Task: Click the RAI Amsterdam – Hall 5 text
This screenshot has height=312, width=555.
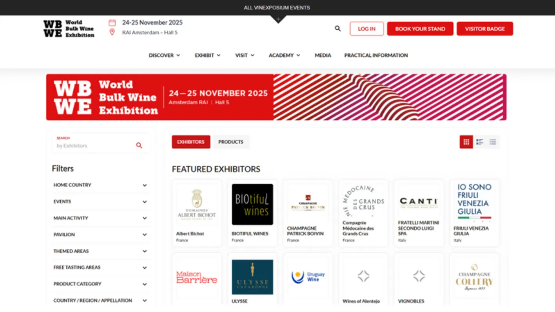Action: coord(150,32)
